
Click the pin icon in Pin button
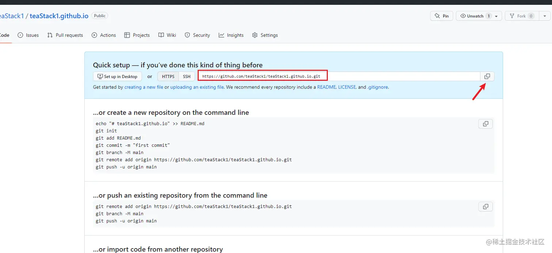coord(437,16)
